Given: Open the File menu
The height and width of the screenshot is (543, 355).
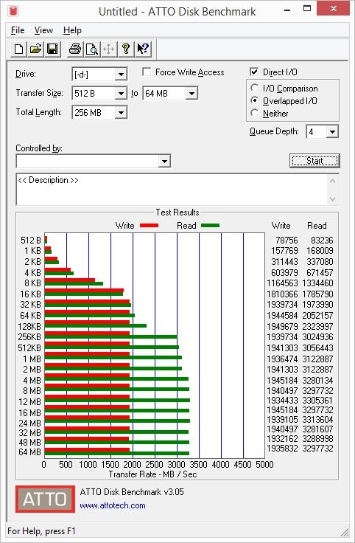Looking at the screenshot, I should [18, 30].
